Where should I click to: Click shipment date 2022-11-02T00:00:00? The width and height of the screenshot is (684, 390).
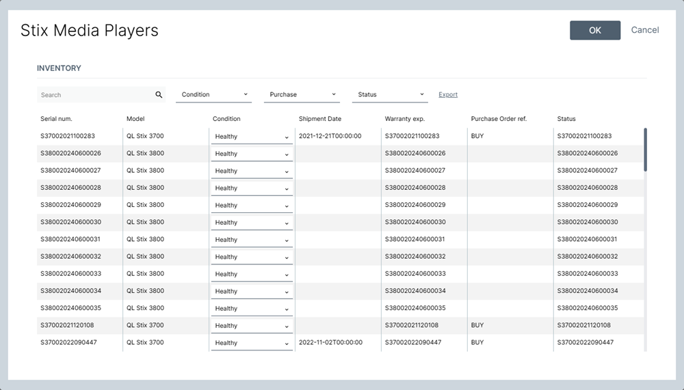click(x=330, y=342)
